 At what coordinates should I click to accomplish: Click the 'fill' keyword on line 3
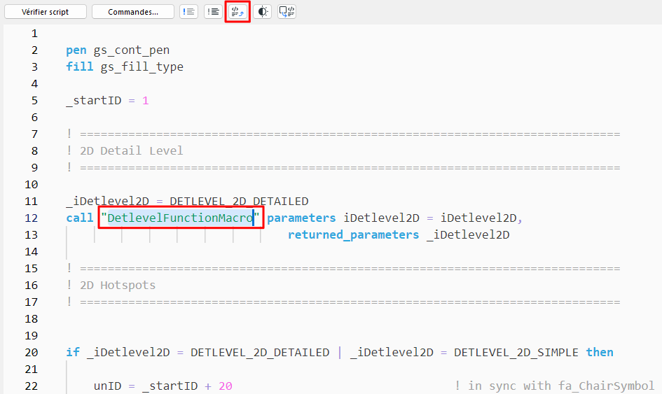79,66
